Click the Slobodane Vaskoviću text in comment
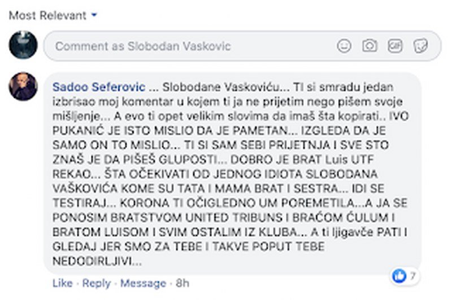The width and height of the screenshot is (452, 300). click(x=225, y=87)
